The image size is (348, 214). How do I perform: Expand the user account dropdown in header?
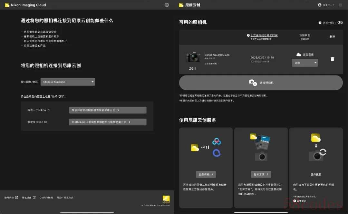pyautogui.click(x=326, y=5)
